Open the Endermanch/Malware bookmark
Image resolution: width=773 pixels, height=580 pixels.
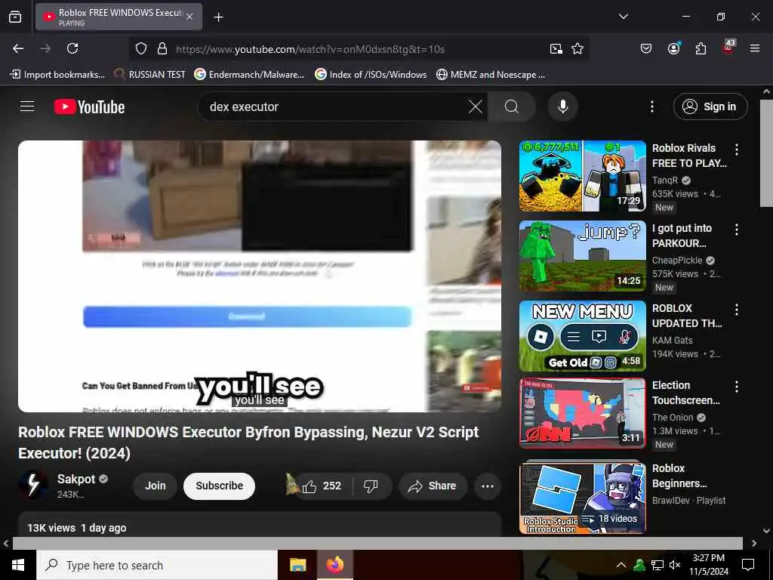[249, 75]
